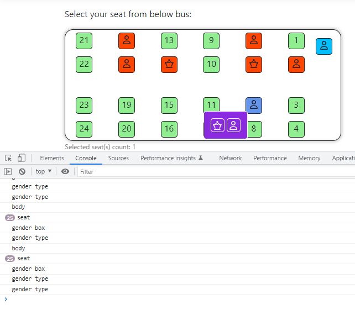Pick available seat 21
Image resolution: width=355 pixels, height=310 pixels.
click(x=84, y=41)
